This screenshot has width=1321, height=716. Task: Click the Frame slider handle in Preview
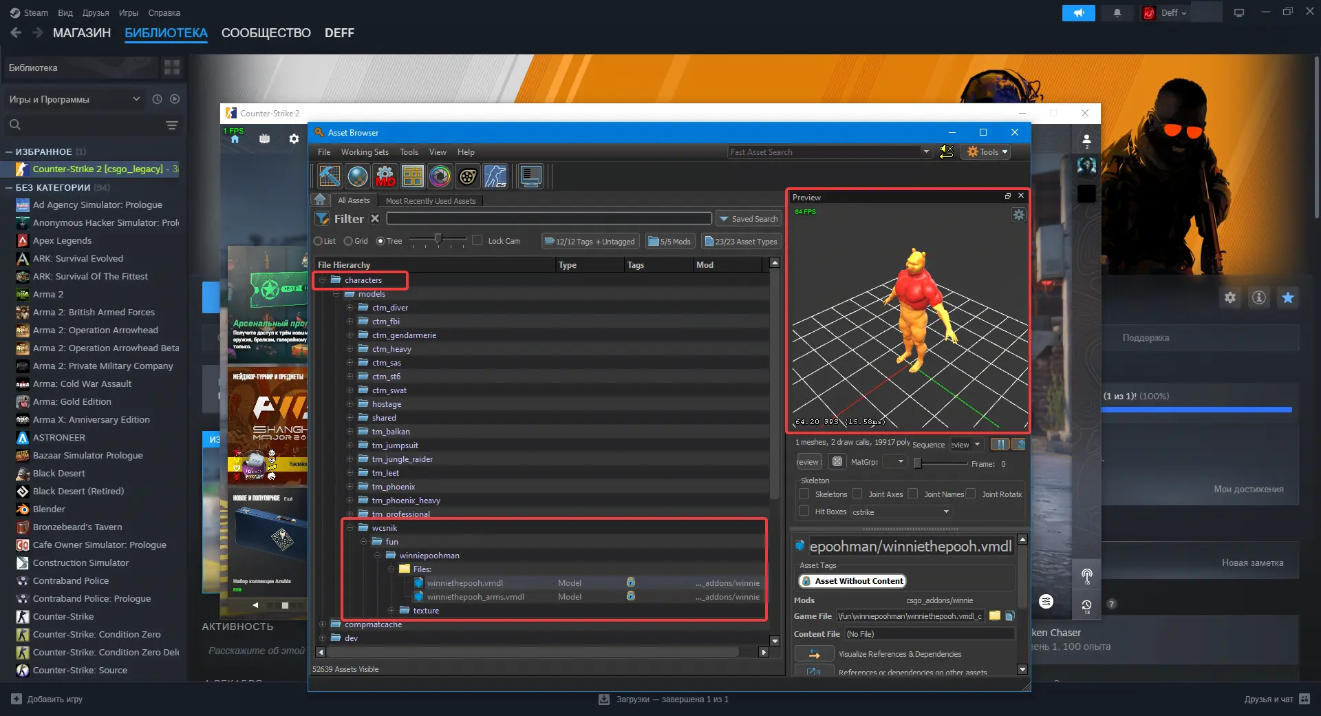click(x=918, y=463)
